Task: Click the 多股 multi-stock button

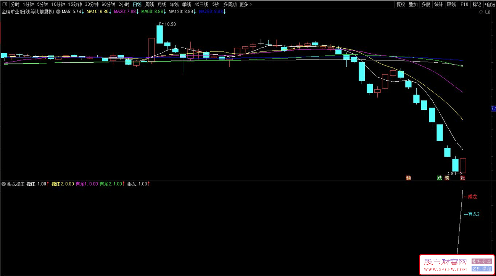Action: point(426,5)
